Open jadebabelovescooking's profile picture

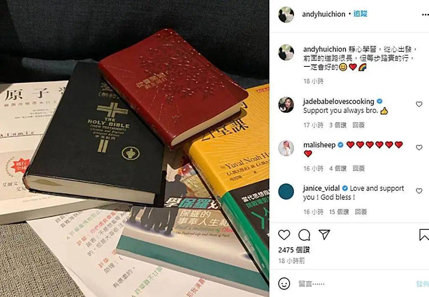286,105
